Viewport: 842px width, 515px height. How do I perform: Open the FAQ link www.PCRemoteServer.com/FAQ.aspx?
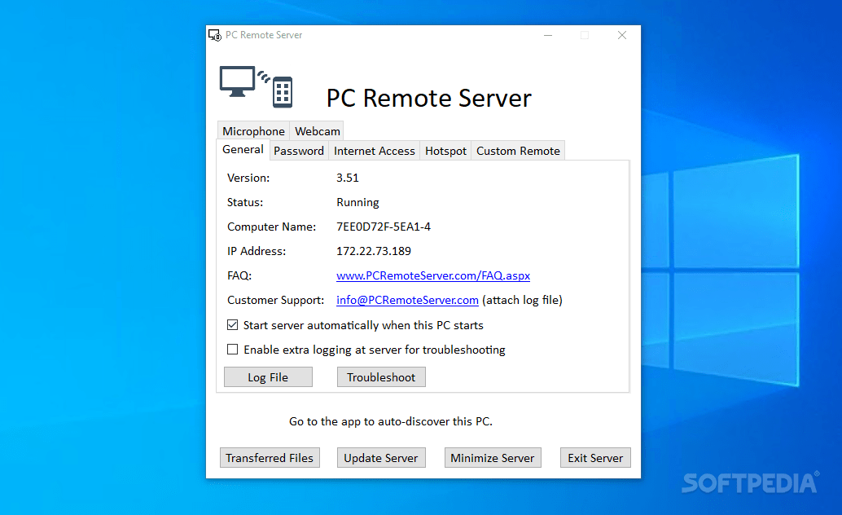pos(433,275)
